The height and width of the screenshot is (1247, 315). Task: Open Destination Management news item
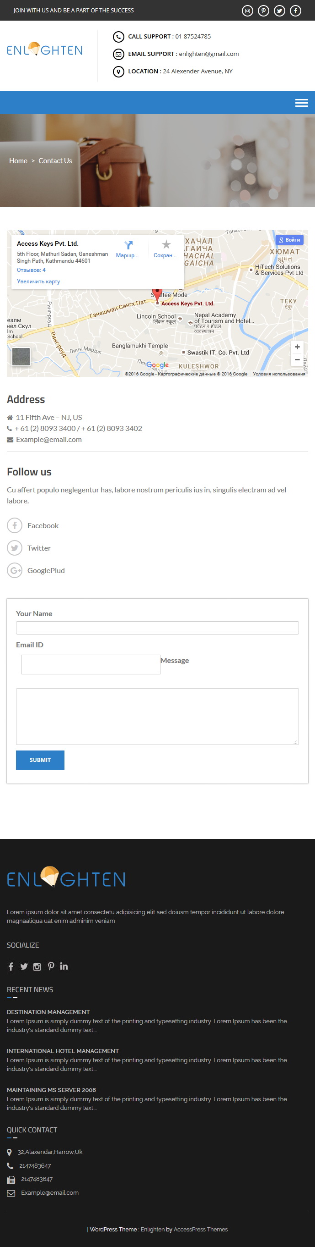(48, 1012)
